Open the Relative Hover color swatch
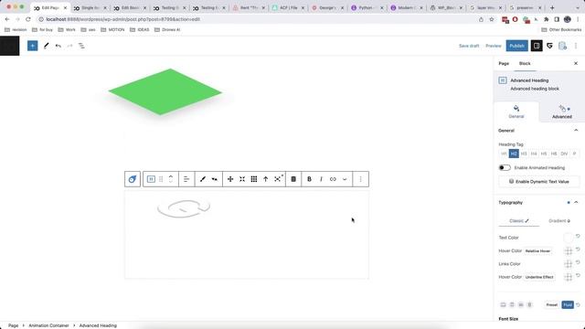Image resolution: width=585 pixels, height=329 pixels. click(x=569, y=251)
